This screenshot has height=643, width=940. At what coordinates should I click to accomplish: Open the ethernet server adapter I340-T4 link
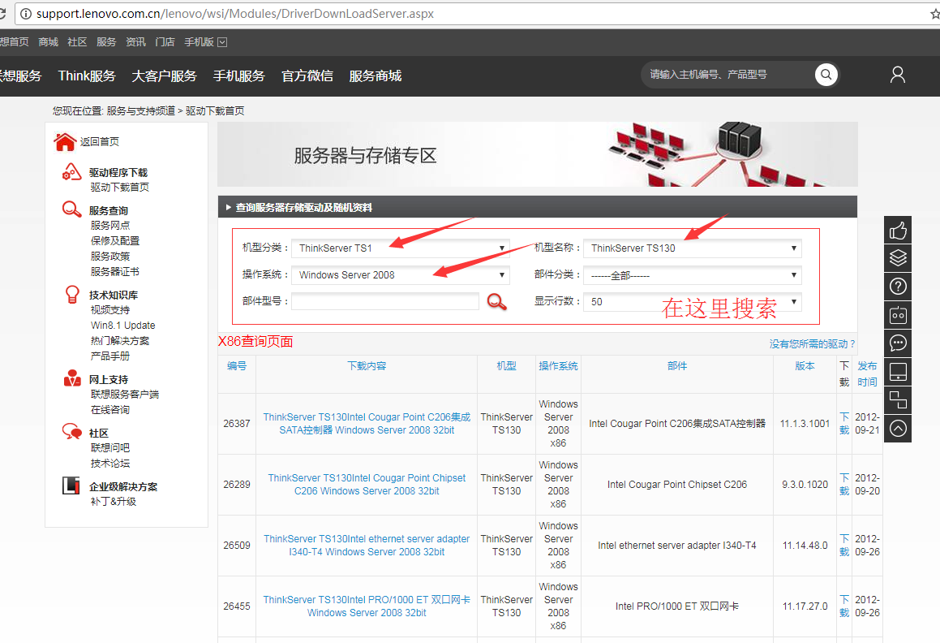367,545
